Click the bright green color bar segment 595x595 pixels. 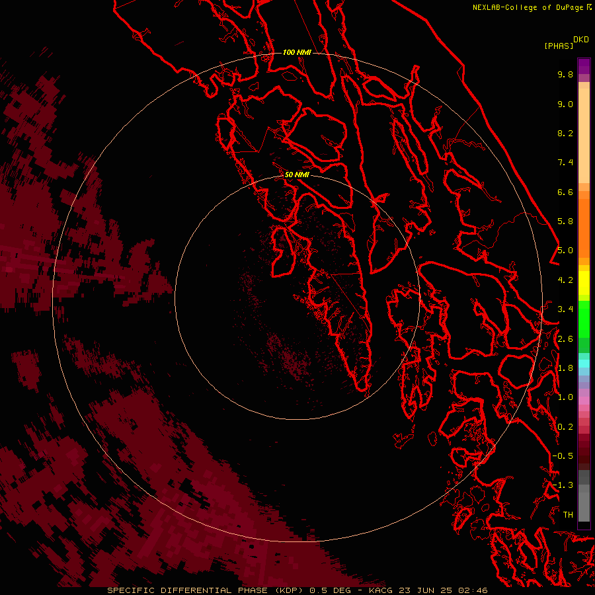pyautogui.click(x=584, y=319)
